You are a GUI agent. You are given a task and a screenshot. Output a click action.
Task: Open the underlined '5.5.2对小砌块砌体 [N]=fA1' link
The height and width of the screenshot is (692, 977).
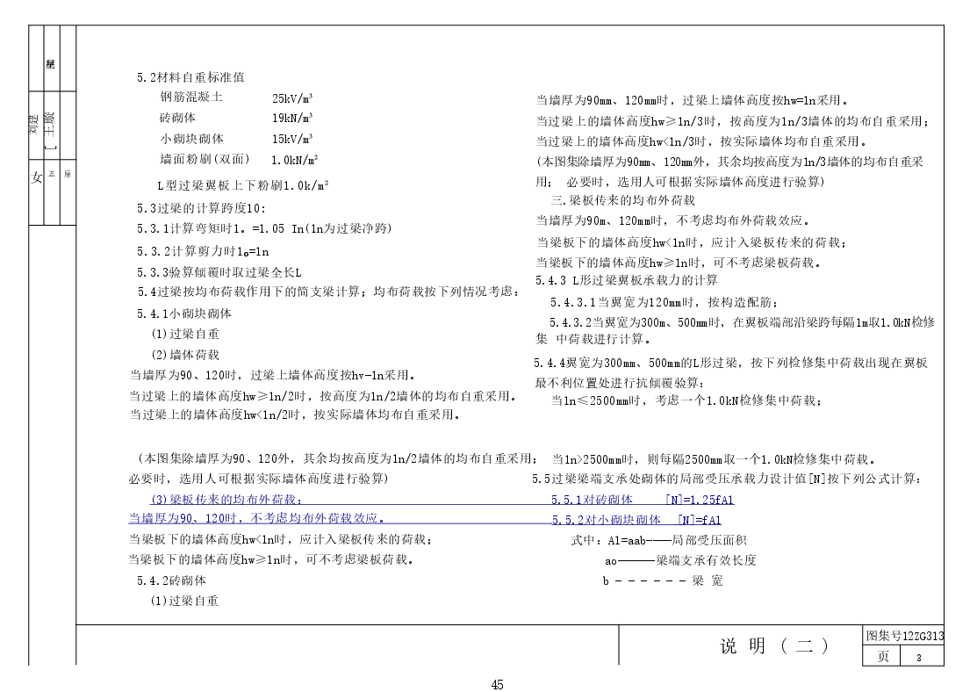636,519
